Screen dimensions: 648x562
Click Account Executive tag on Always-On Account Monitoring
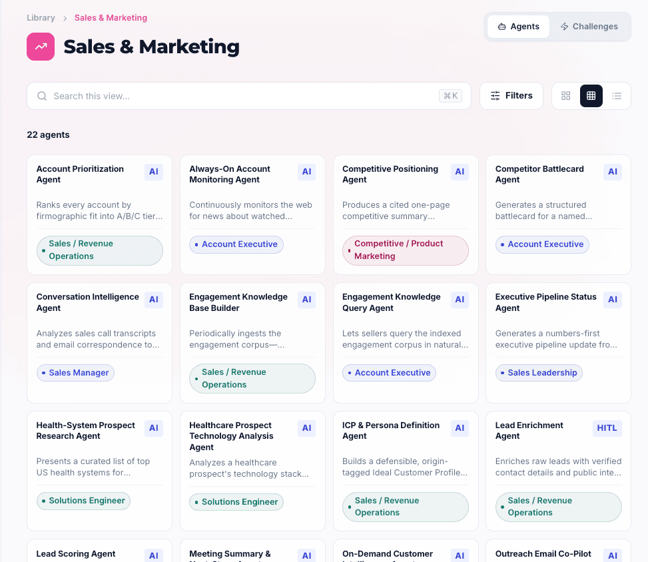click(x=236, y=244)
